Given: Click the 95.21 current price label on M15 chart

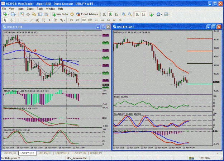Looking at the screenshot, I should (x=216, y=82).
